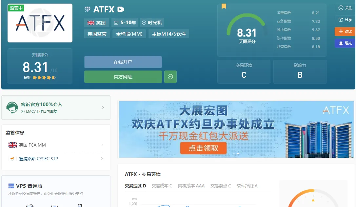Click the 牌照指数 8.21 row
Screen dimensions: 356x207
[298, 13]
